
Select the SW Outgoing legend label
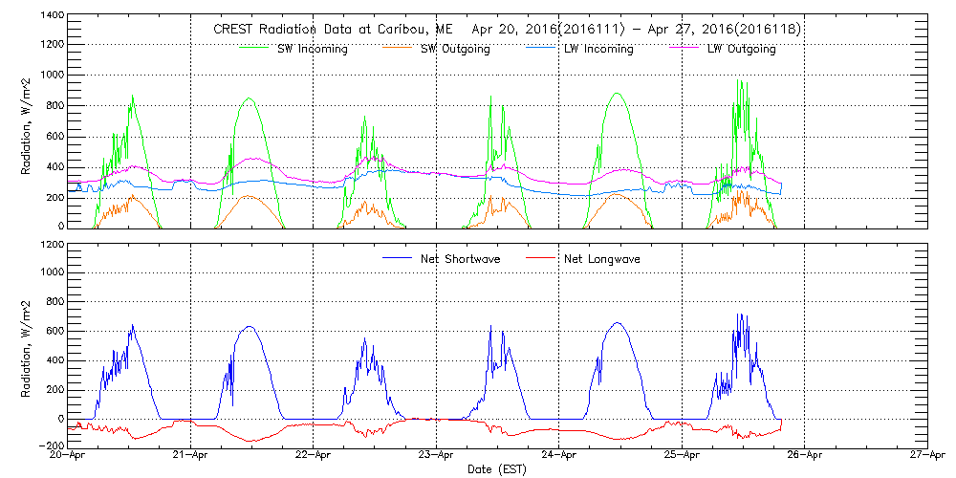pos(455,50)
